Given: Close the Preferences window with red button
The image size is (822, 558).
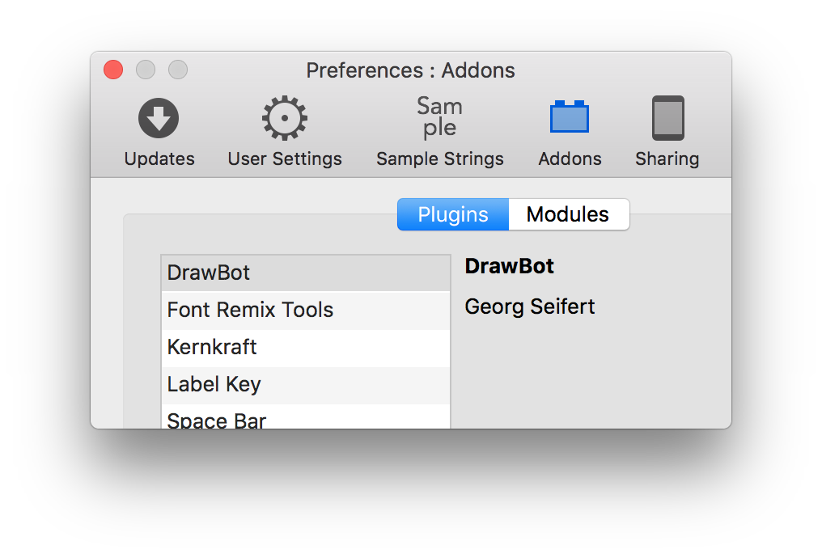Looking at the screenshot, I should pos(113,70).
